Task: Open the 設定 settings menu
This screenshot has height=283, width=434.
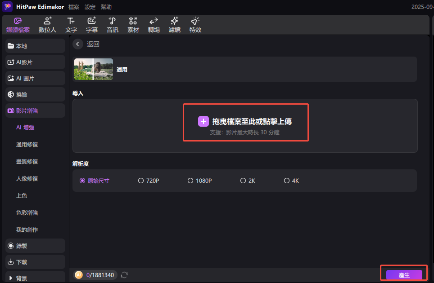Action: [x=89, y=7]
